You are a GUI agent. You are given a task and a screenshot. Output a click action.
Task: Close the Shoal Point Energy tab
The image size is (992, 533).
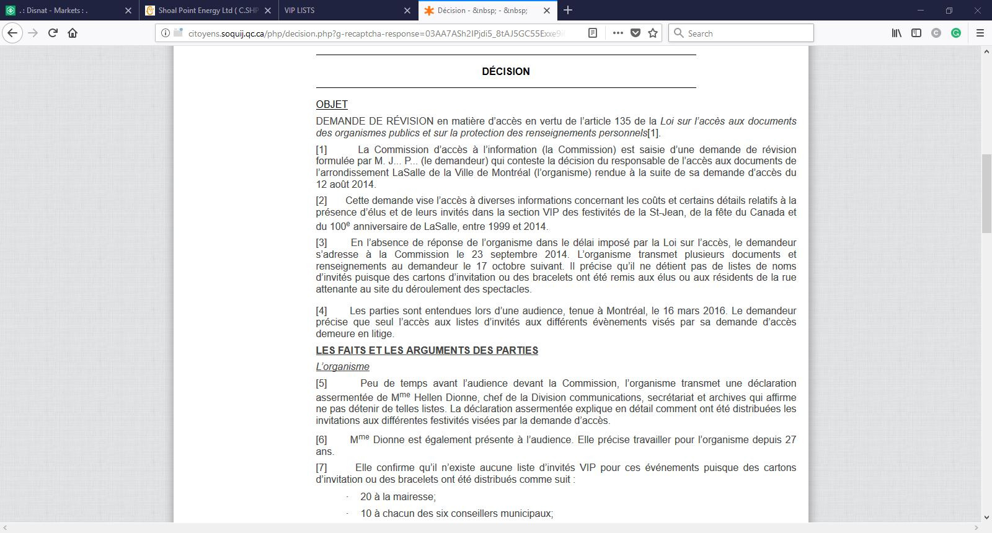[268, 11]
